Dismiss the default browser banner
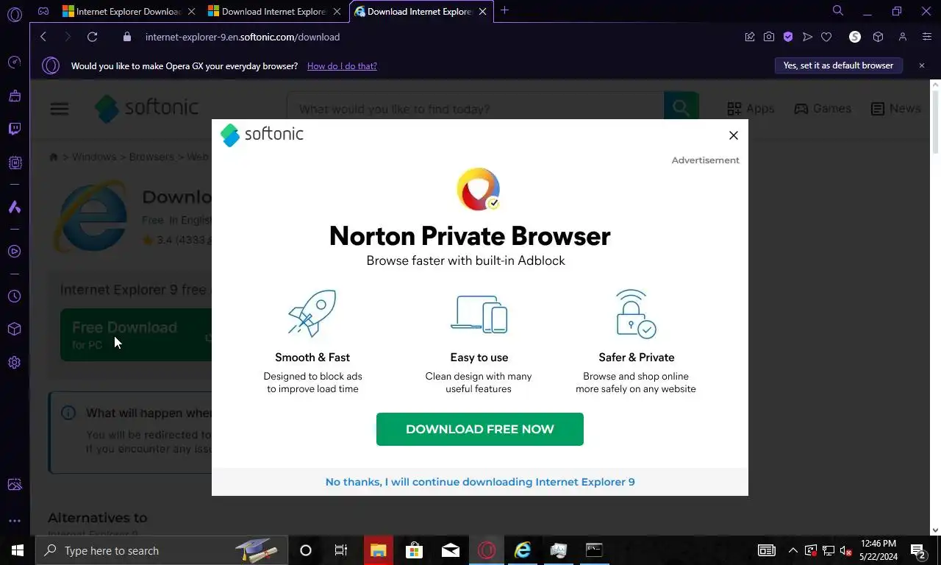941x565 pixels. pos(922,65)
